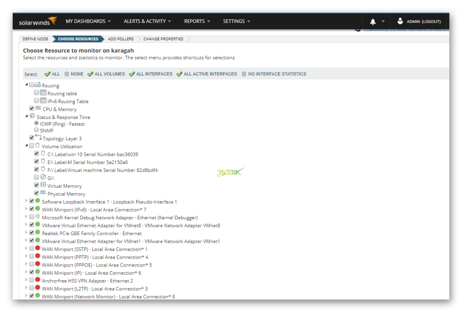Viewport: 462px width, 313px height.
Task: Click the ALL ACTIVE INTERFACES selection link
Action: [210, 73]
